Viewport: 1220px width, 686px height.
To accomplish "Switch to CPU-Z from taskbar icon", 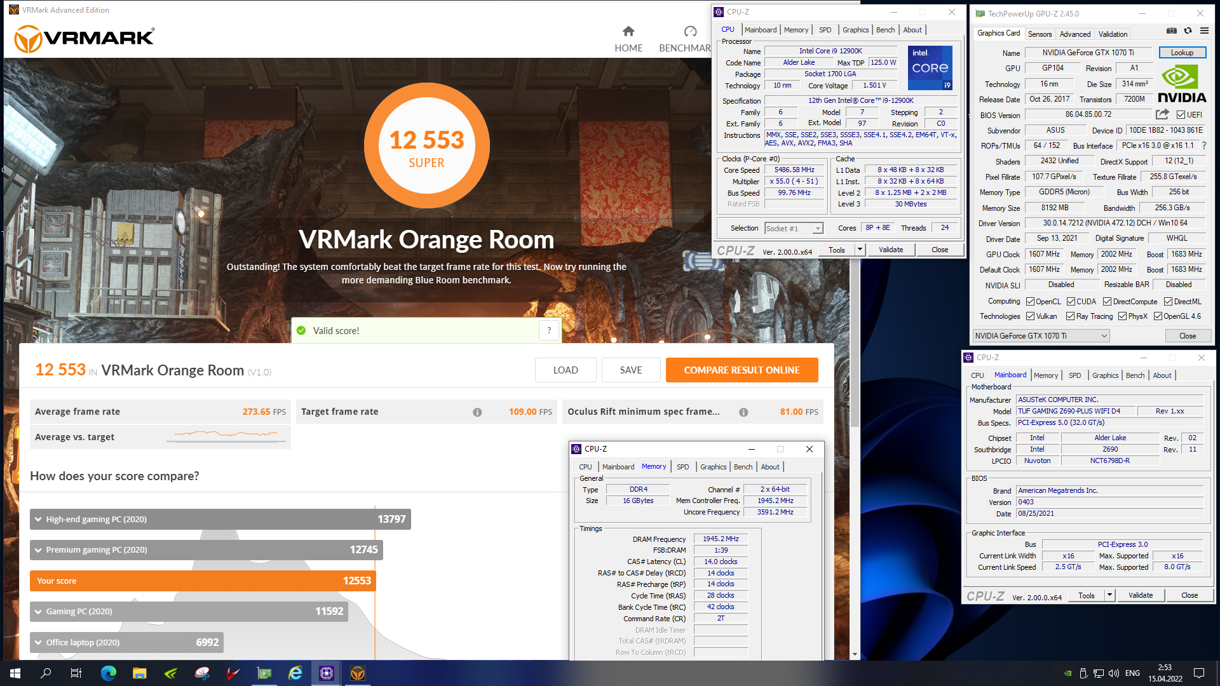I will pos(327,673).
